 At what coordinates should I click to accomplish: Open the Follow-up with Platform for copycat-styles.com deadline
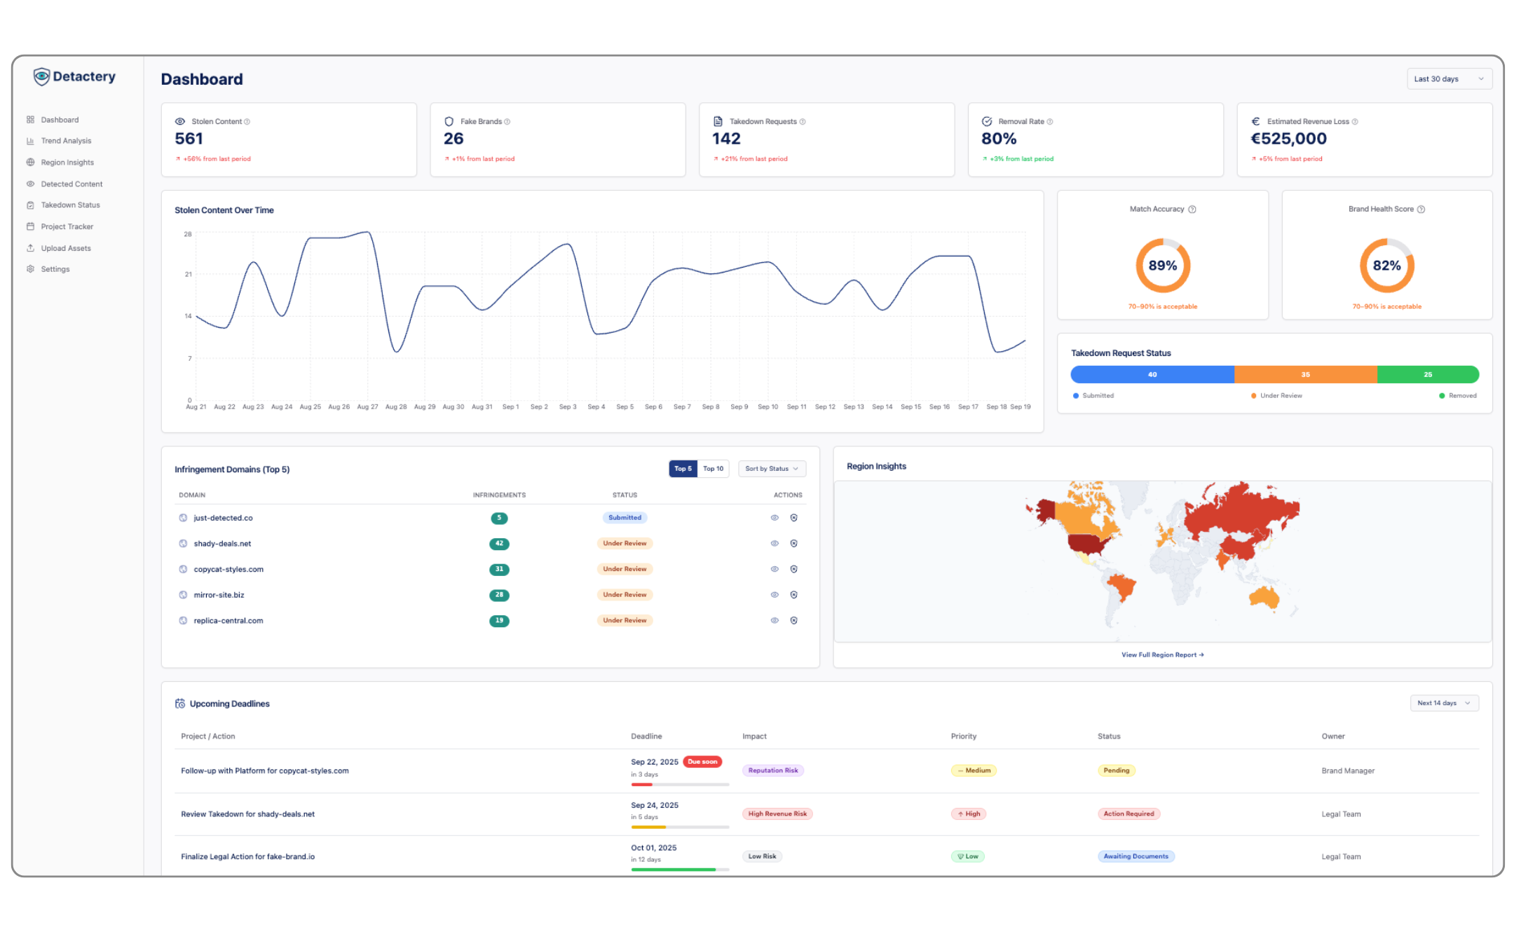click(265, 771)
